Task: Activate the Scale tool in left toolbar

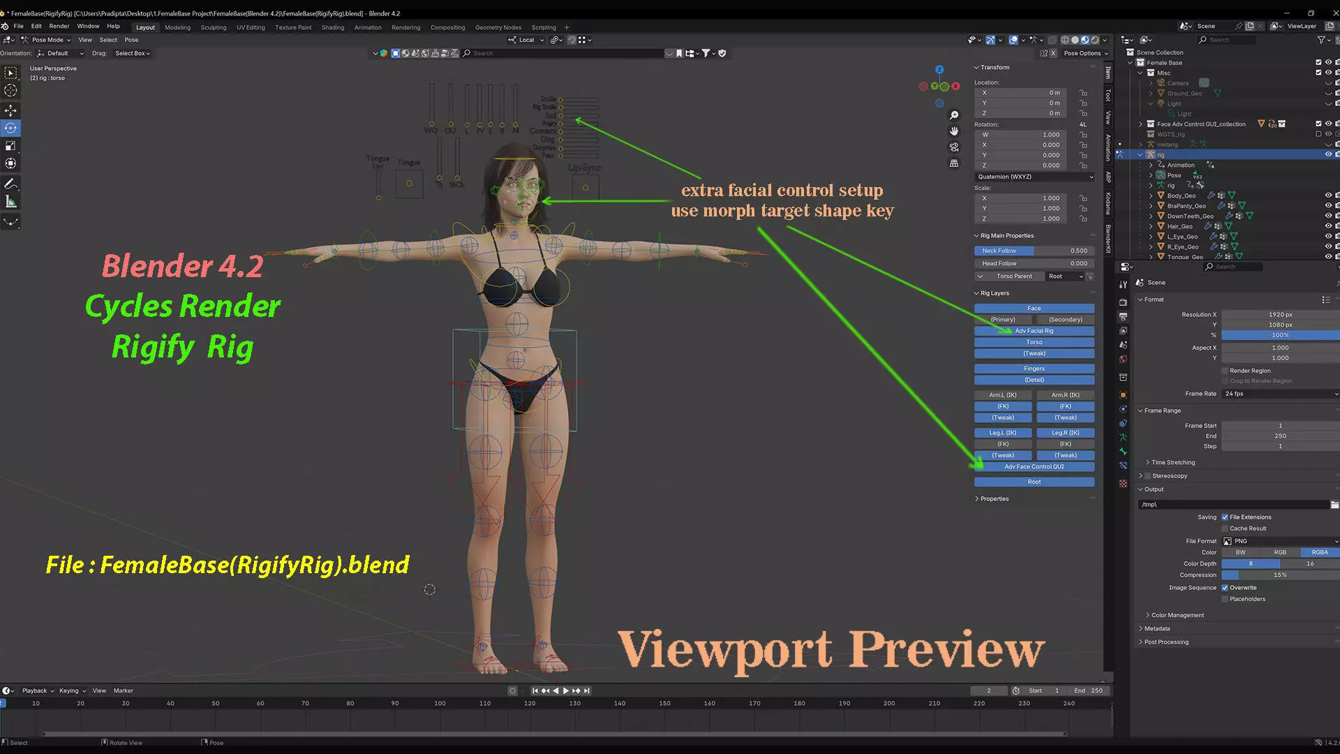Action: tap(10, 146)
